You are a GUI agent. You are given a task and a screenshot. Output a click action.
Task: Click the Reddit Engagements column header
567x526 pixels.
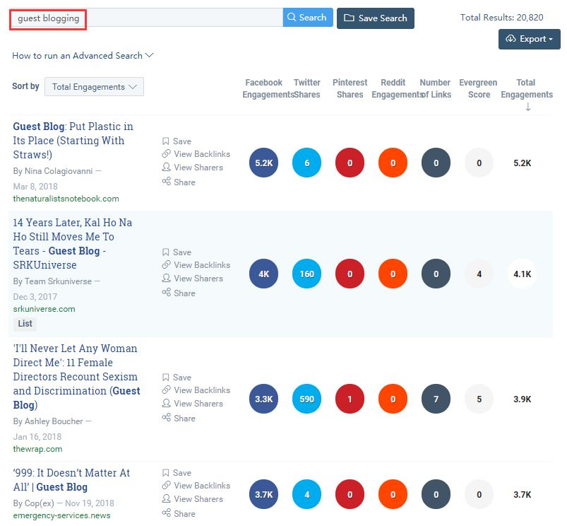coord(397,88)
